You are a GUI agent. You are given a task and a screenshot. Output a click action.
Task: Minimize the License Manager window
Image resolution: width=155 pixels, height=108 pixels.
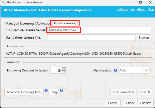pyautogui.click(x=131, y=2)
